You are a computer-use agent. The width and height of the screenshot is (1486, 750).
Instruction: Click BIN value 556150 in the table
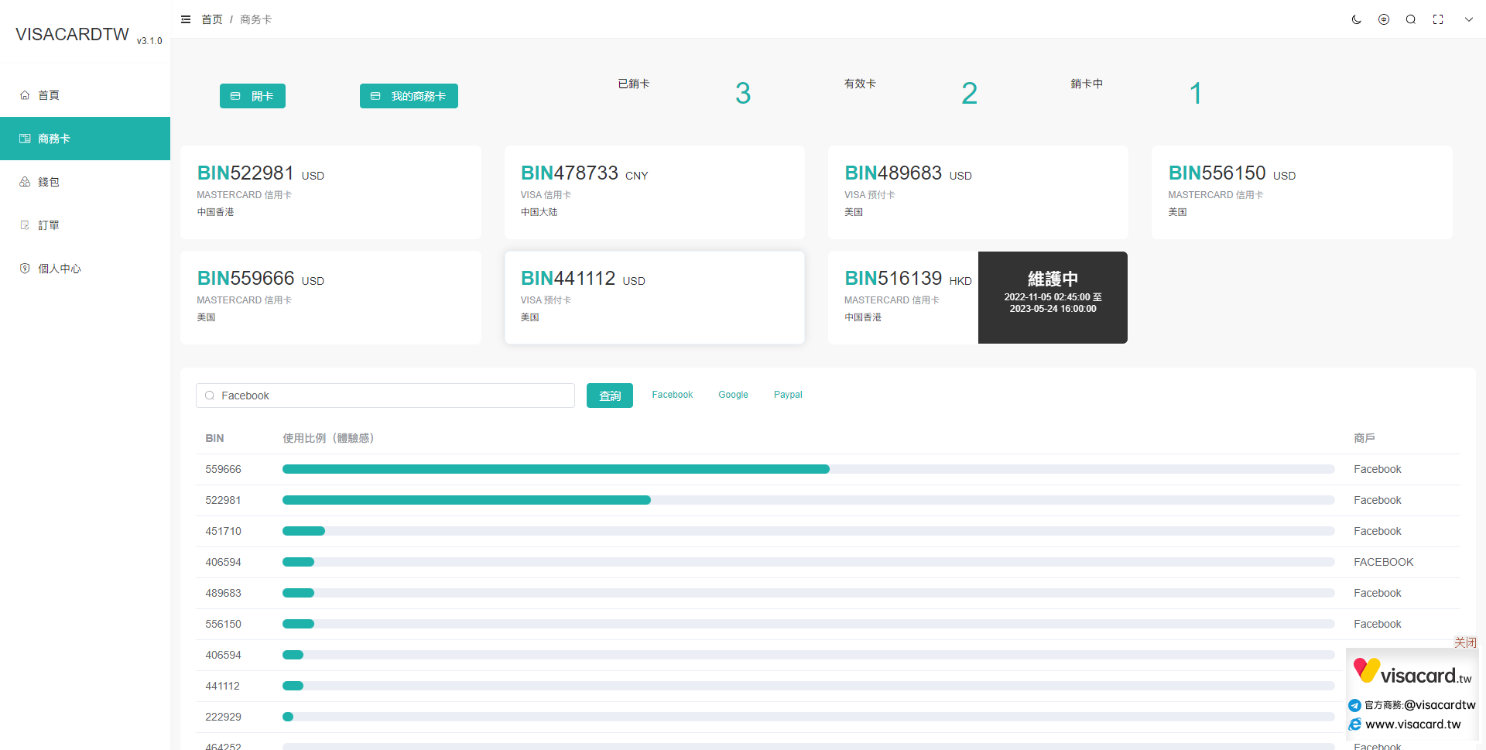click(223, 624)
